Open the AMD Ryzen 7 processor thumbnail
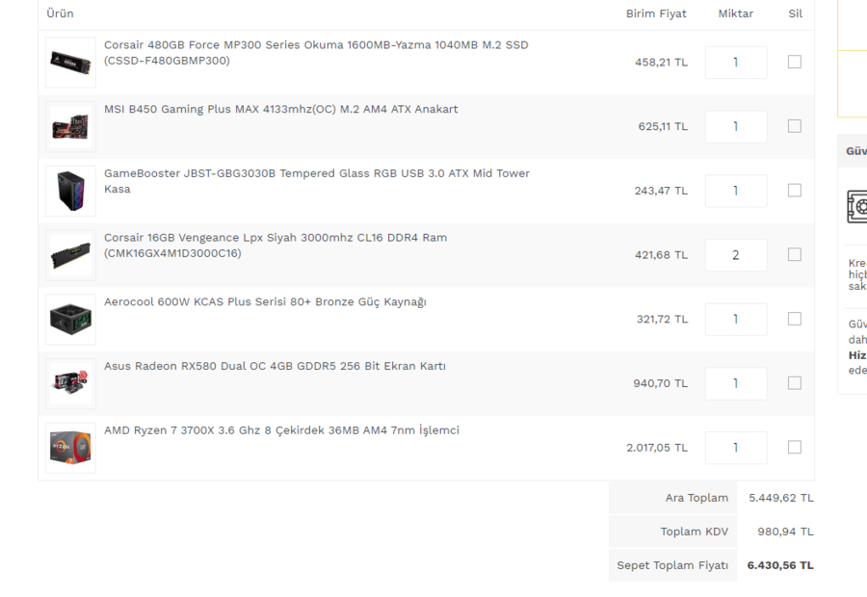Screen dimensions: 867x597 pyautogui.click(x=70, y=448)
